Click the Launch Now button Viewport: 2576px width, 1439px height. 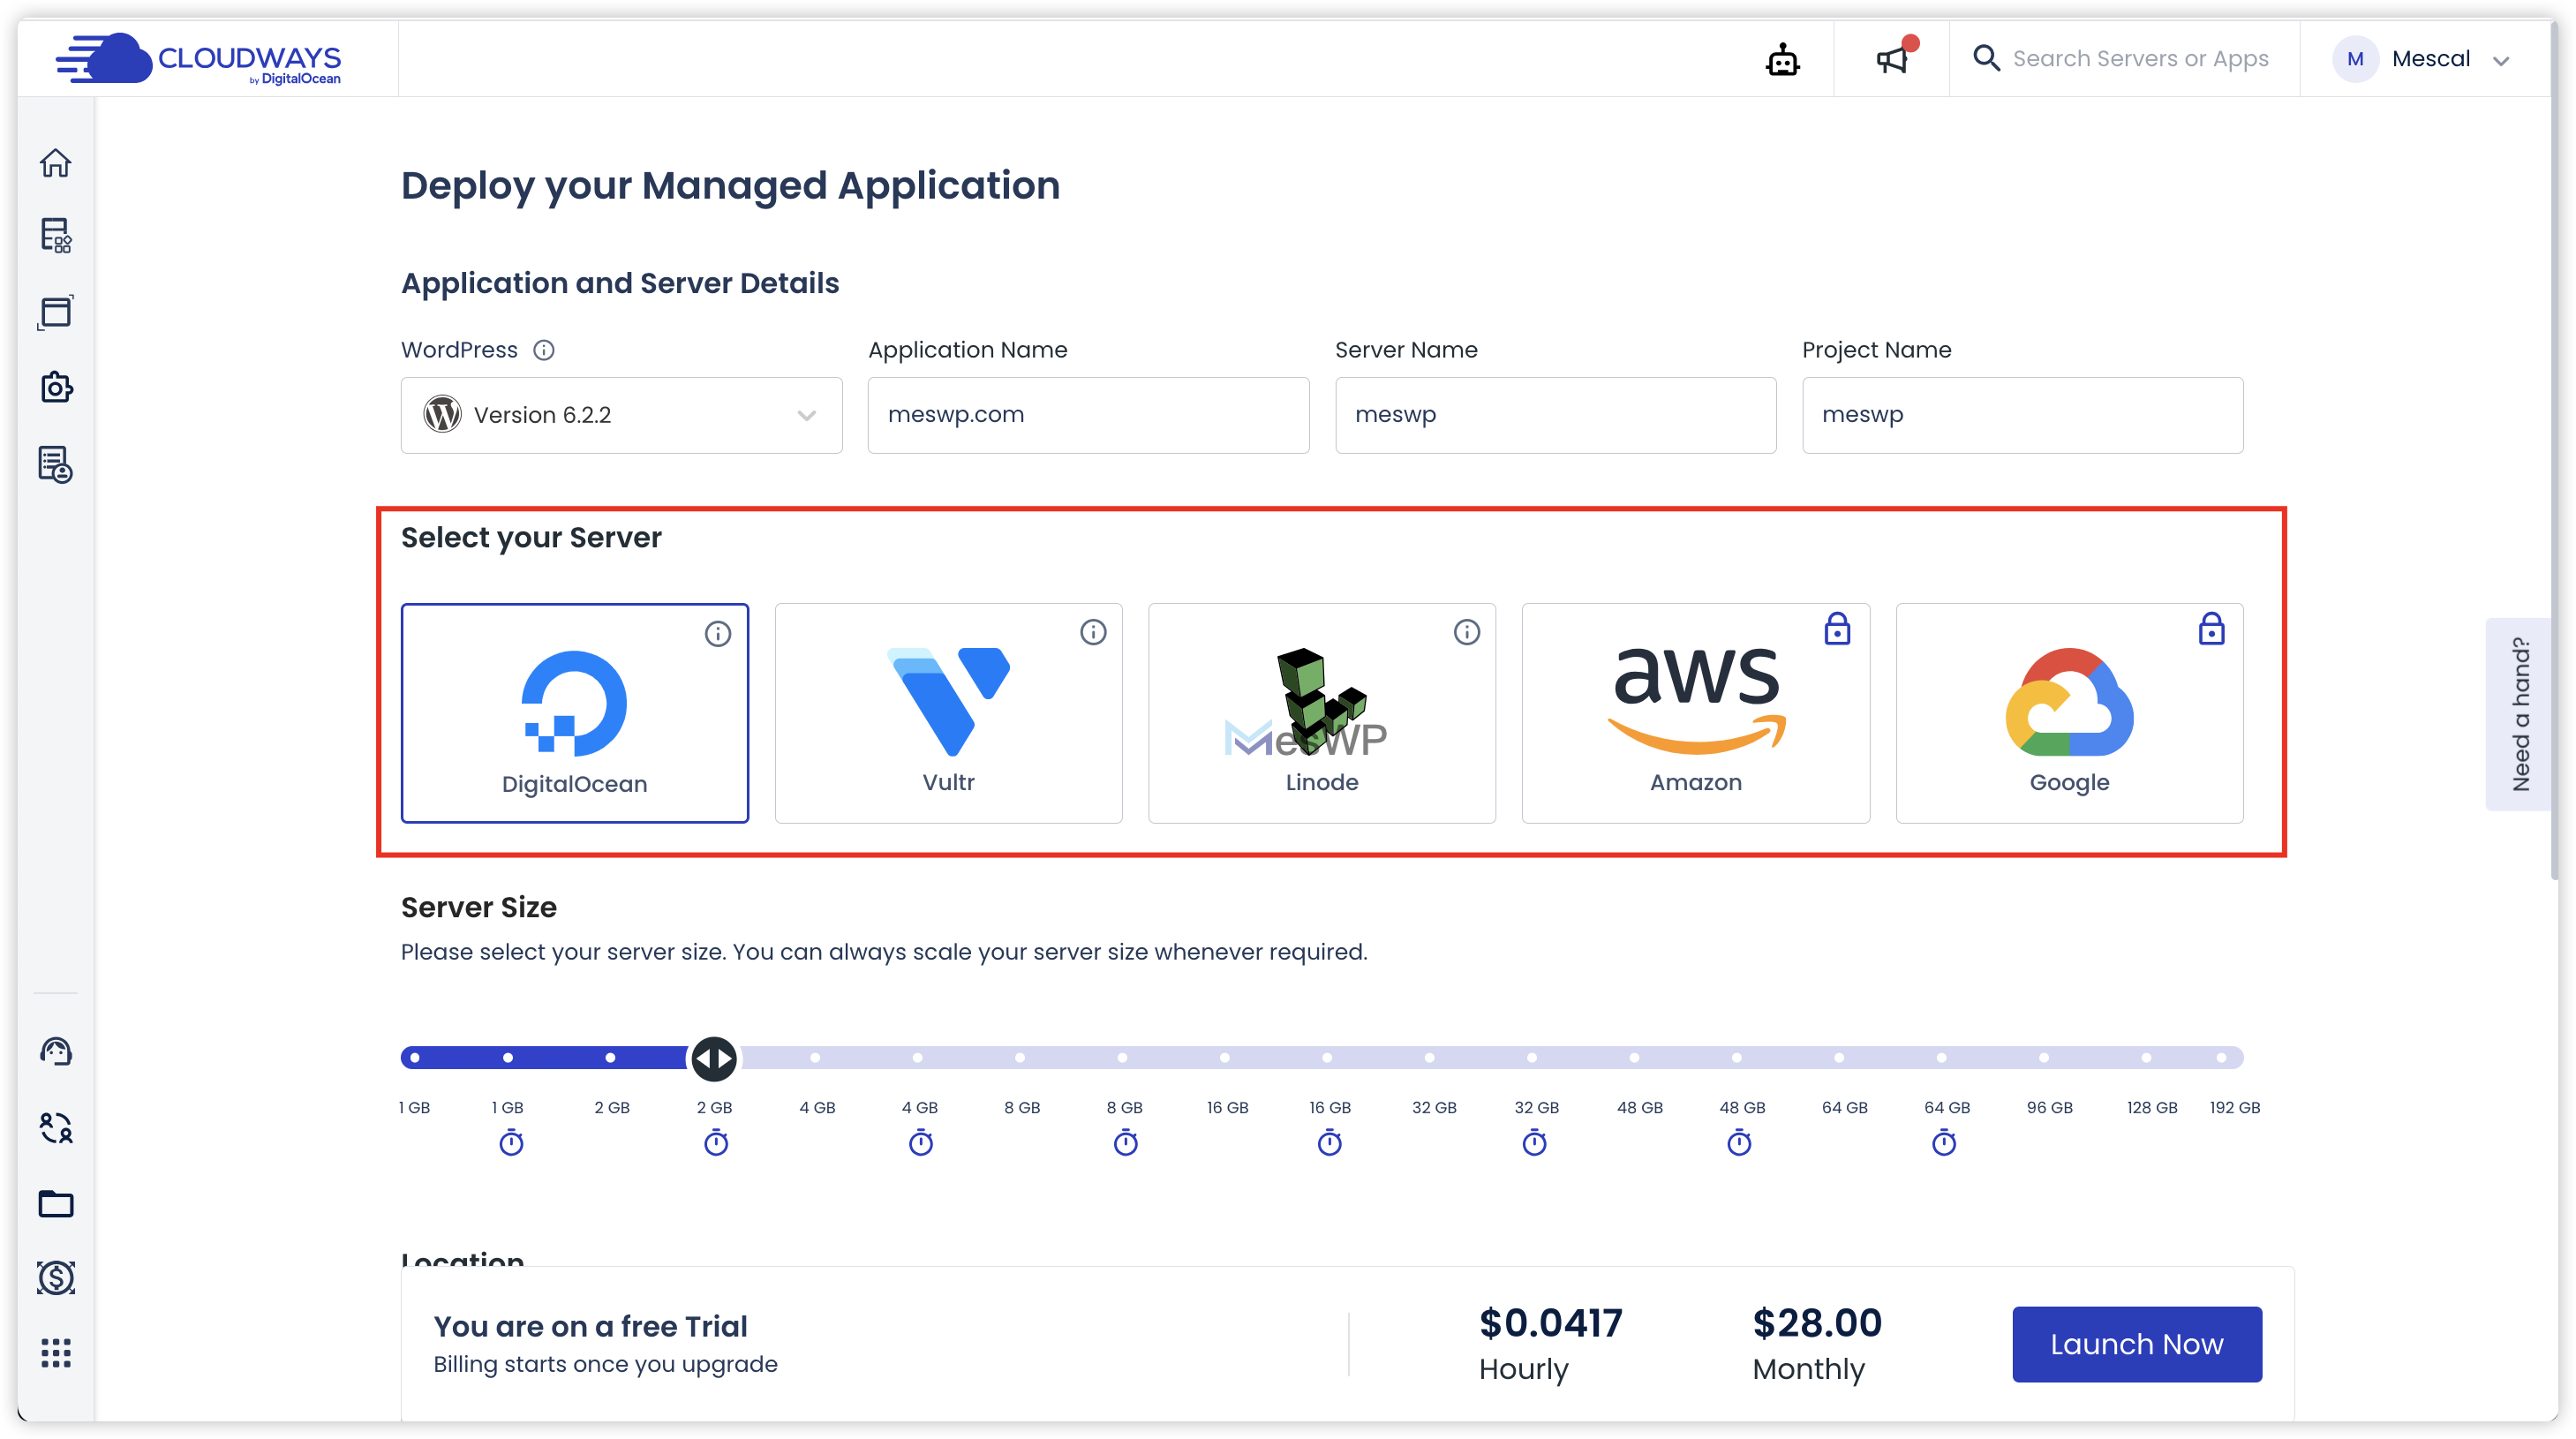tap(2137, 1344)
